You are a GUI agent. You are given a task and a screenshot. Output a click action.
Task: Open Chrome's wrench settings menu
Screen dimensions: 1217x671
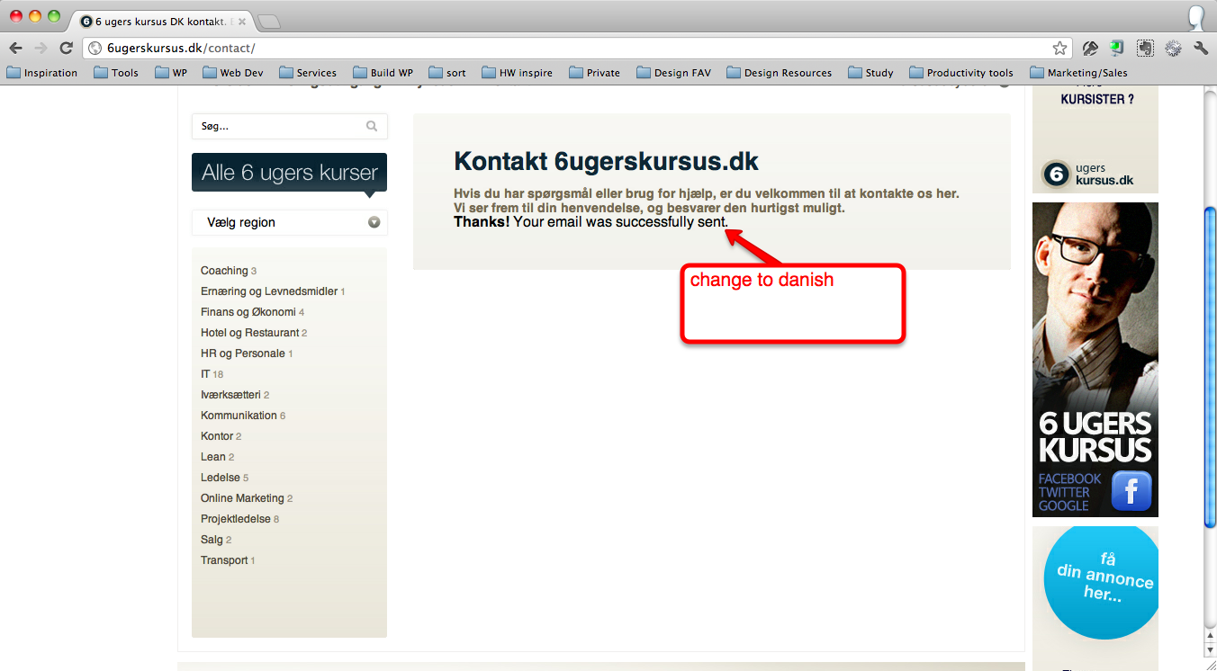pyautogui.click(x=1201, y=48)
